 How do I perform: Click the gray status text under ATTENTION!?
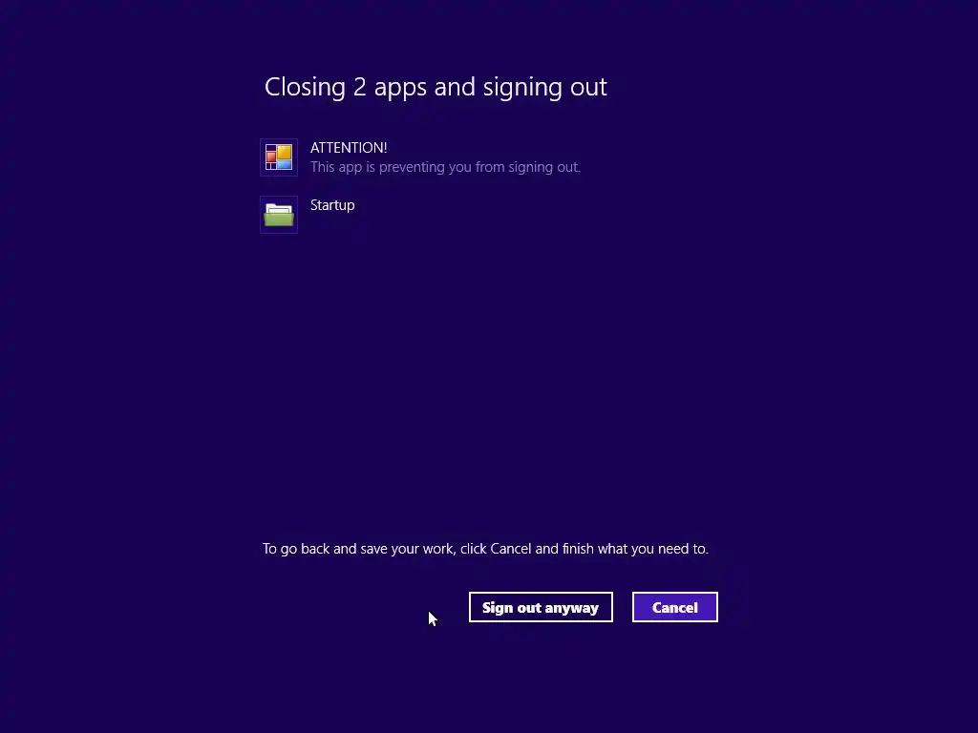pos(445,167)
